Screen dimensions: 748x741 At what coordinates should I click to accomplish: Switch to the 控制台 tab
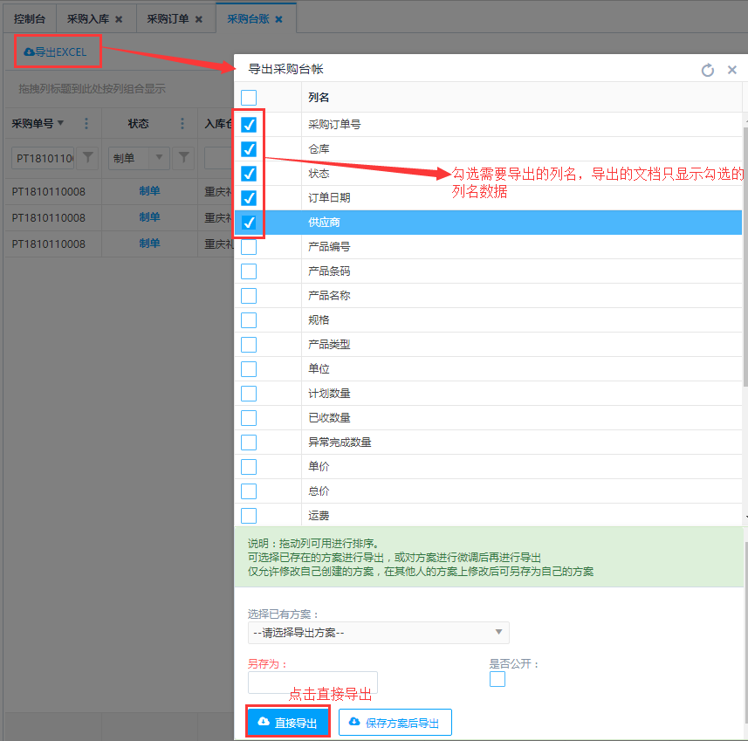pyautogui.click(x=30, y=18)
